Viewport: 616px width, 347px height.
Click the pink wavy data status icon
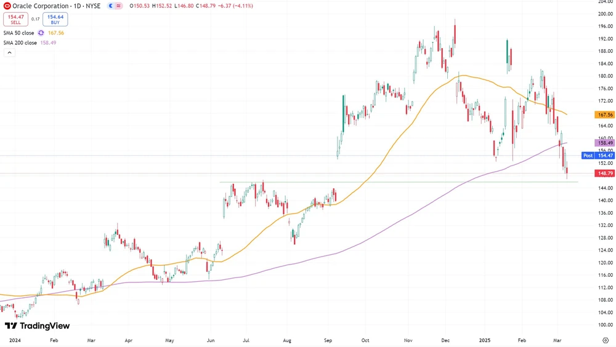[118, 6]
